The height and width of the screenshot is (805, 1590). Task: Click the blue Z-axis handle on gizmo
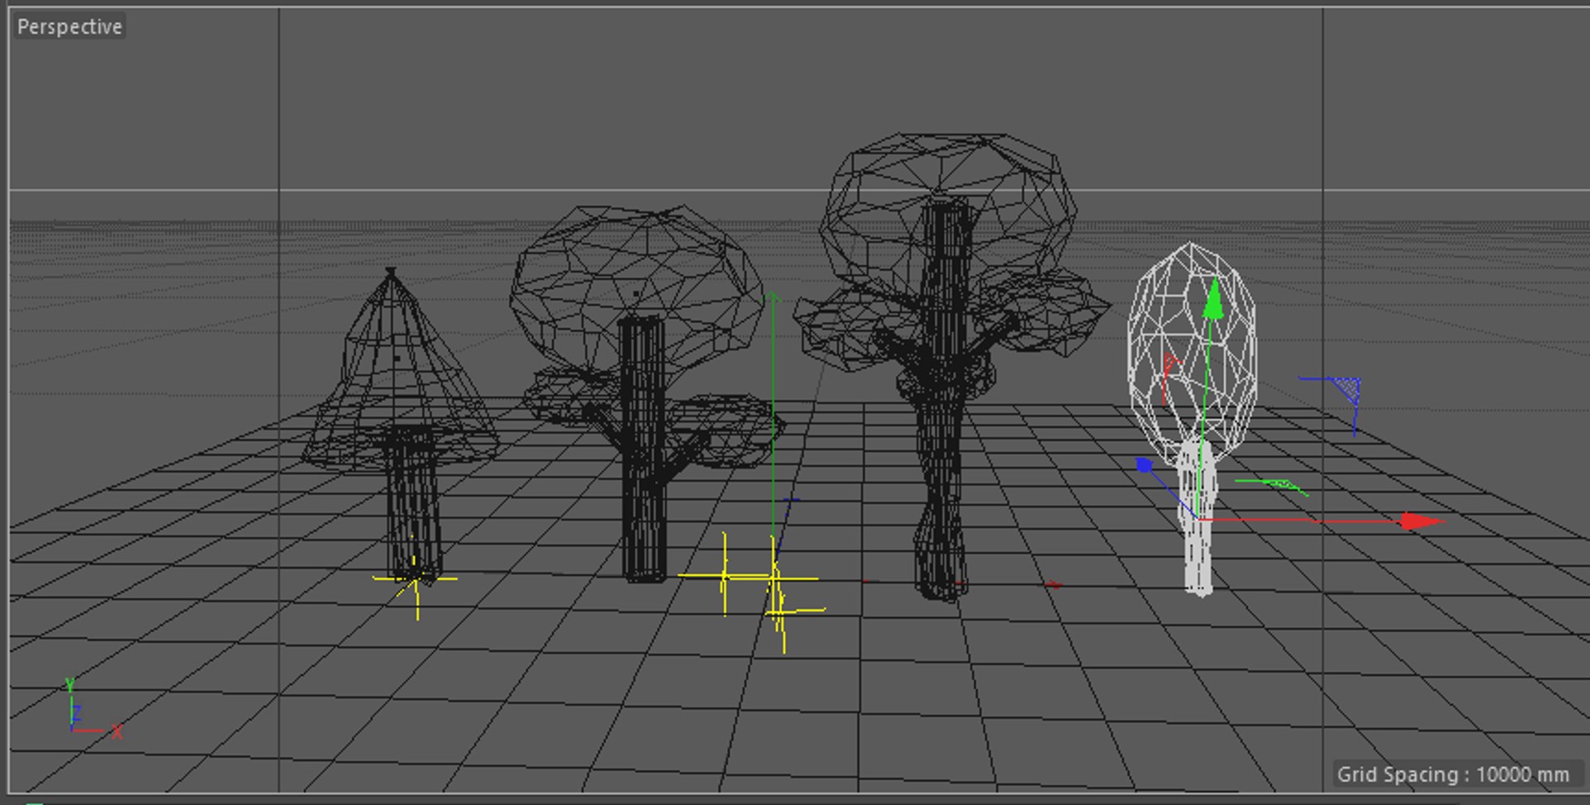[x=1144, y=465]
